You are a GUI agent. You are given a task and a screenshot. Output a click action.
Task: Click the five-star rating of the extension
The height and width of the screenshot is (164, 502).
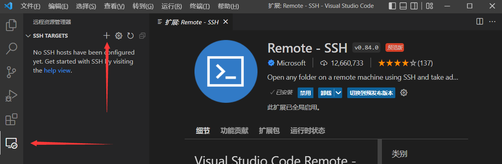(x=397, y=63)
